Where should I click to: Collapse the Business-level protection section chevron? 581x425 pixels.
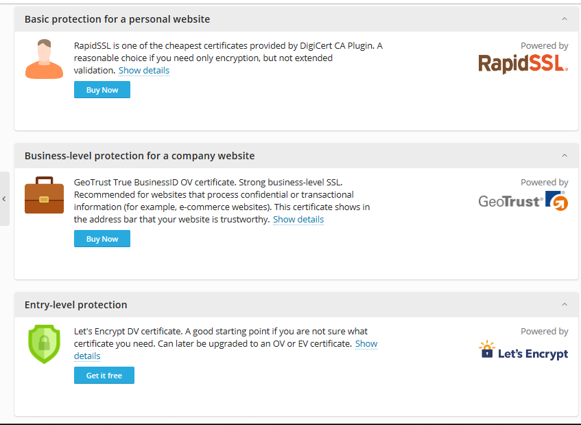coord(565,155)
